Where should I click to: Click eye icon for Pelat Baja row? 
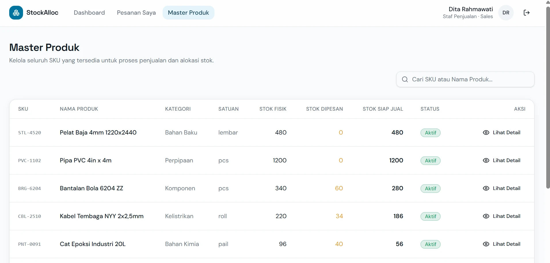(486, 133)
